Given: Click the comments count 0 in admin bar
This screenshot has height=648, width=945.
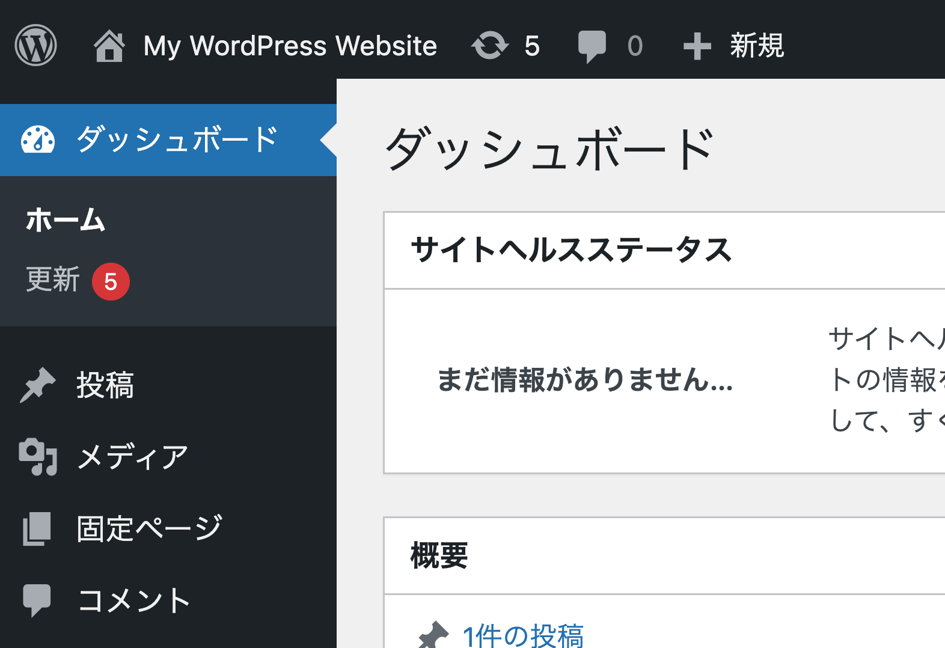Looking at the screenshot, I should [x=635, y=46].
